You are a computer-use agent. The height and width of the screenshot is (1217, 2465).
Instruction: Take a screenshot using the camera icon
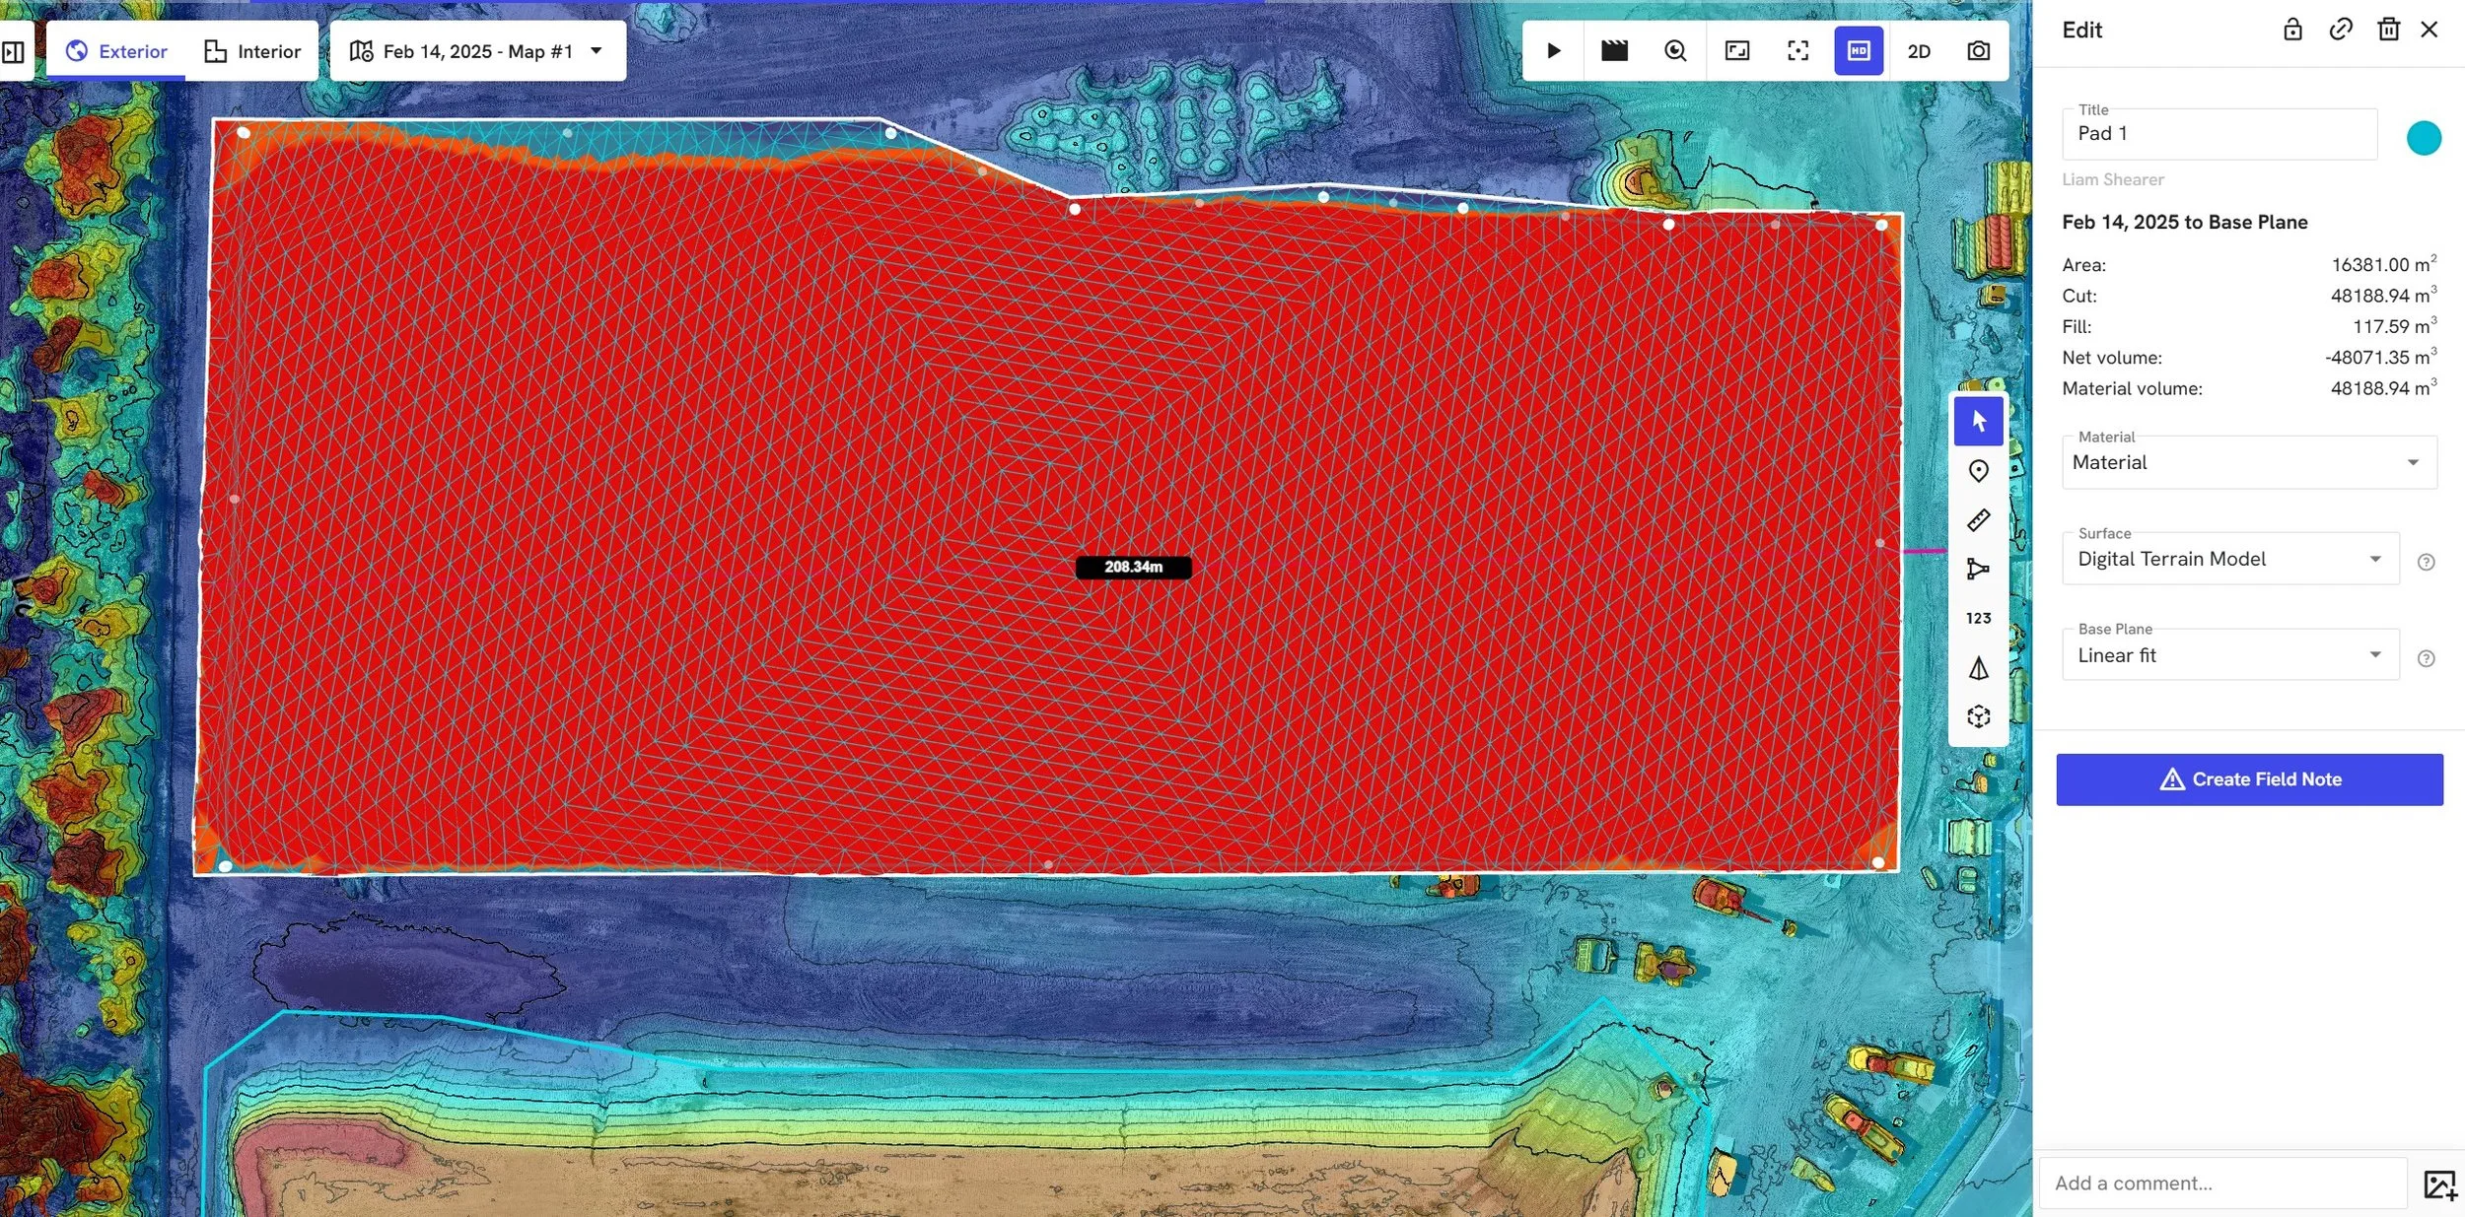coord(1978,50)
